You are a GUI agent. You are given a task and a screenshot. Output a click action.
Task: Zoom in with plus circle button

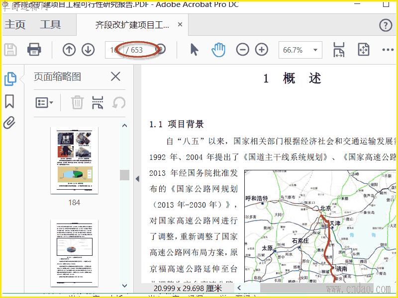tap(262, 50)
